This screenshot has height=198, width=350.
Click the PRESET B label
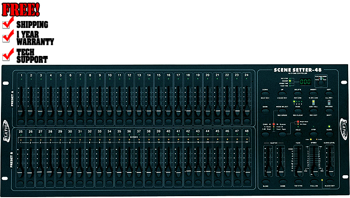(x=12, y=159)
